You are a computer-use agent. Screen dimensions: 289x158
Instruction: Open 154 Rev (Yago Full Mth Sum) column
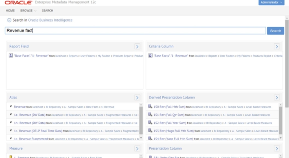[x=173, y=139]
